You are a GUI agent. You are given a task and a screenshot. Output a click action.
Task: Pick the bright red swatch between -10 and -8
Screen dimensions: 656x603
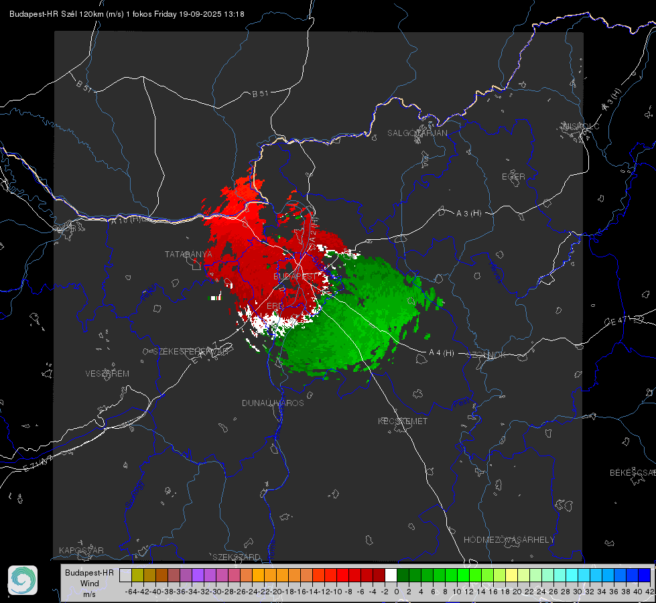pos(342,575)
